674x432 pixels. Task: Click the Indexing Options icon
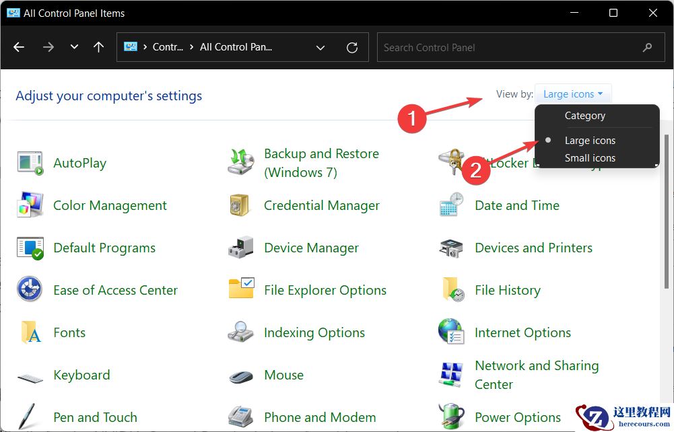pyautogui.click(x=240, y=333)
